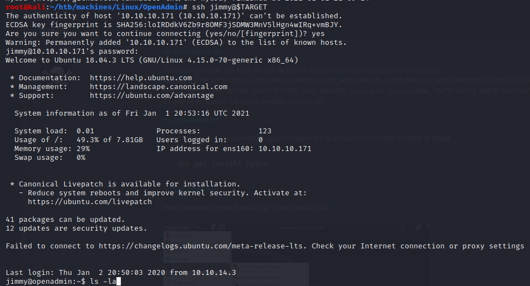
Task: Open the ubuntu.com/livepatch URL
Action: pos(90,202)
